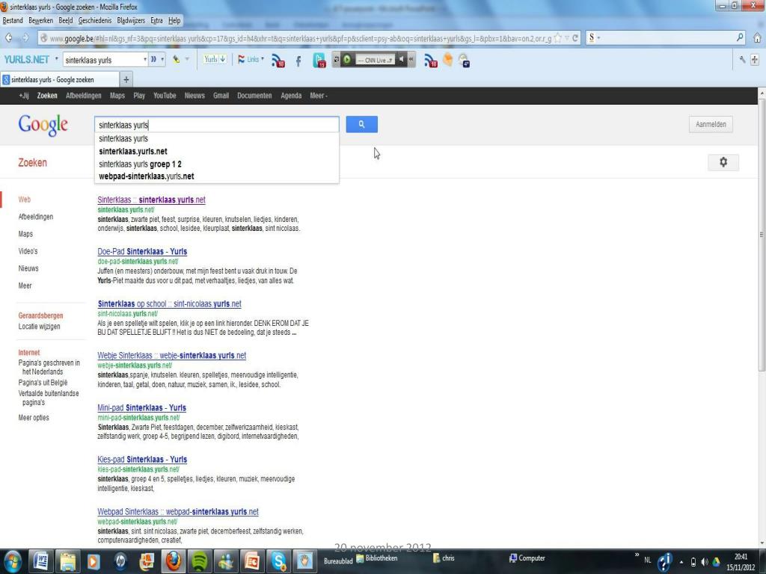The height and width of the screenshot is (574, 766).
Task: Open the Bestand menu
Action: (x=13, y=20)
